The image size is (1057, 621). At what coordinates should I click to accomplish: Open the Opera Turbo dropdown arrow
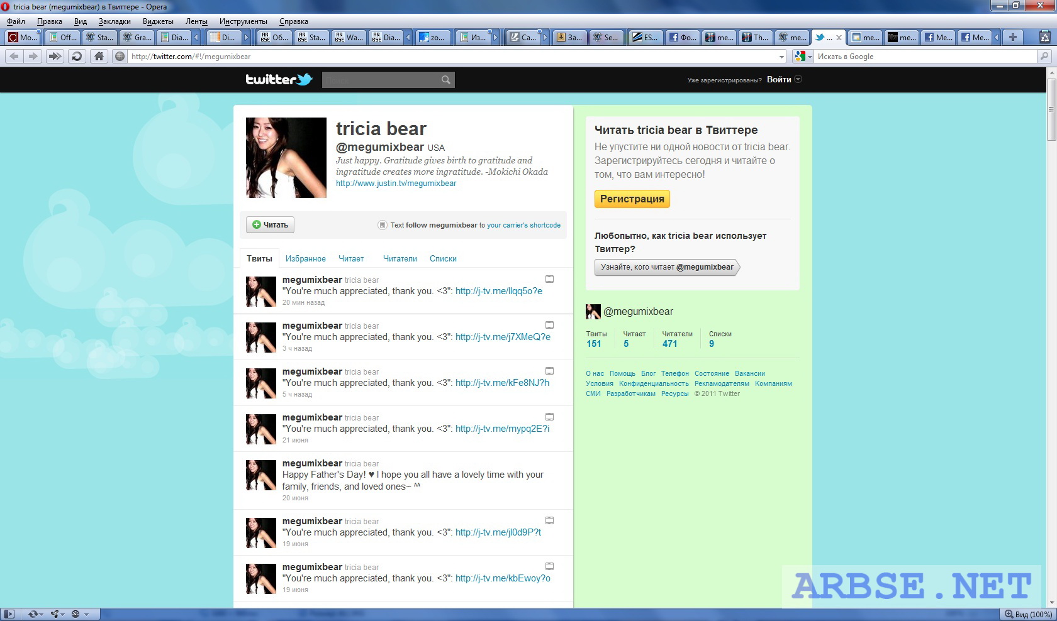[x=86, y=614]
